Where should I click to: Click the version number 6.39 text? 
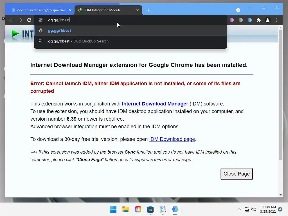71,119
